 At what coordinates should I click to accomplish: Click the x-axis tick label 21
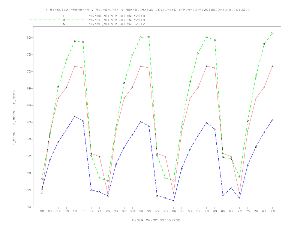[x=99, y=211]
